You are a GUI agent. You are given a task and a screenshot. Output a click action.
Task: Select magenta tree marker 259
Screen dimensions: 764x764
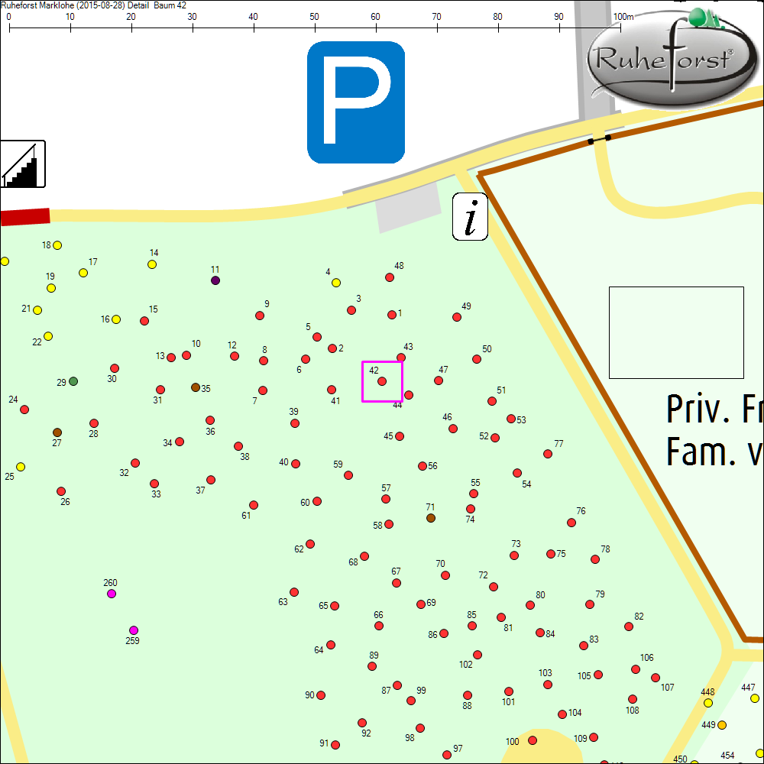(134, 630)
